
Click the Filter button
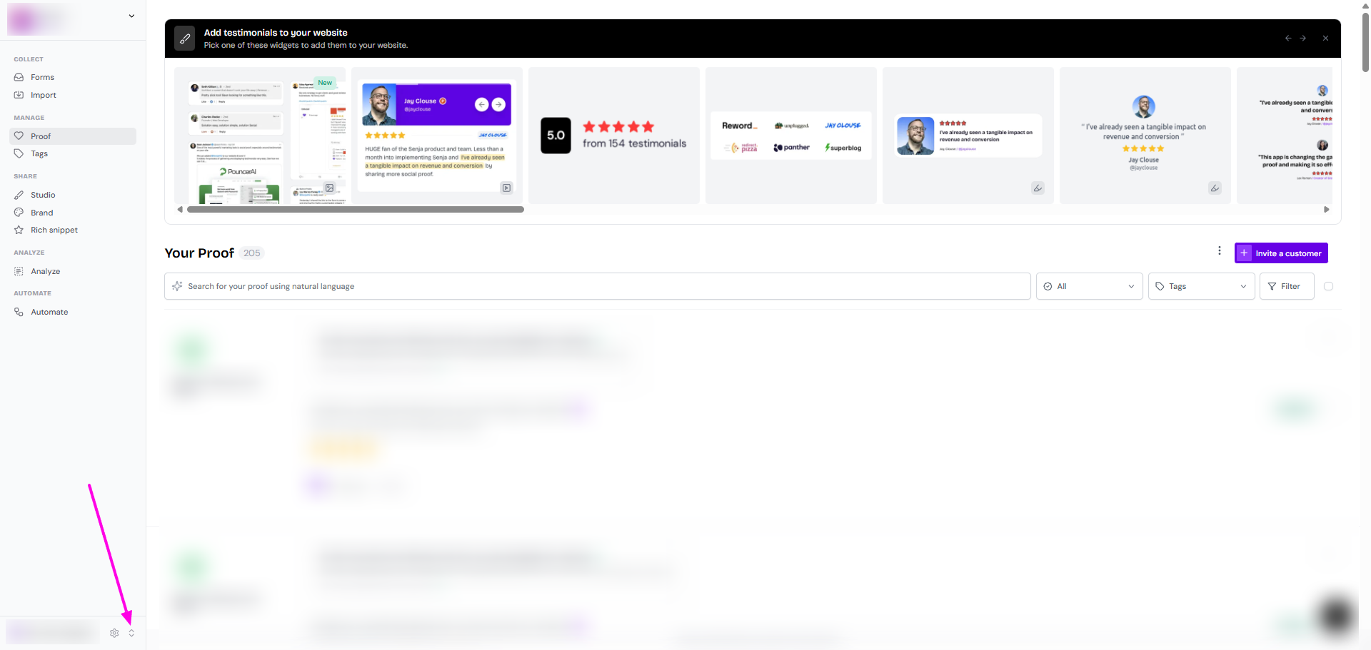click(x=1287, y=286)
